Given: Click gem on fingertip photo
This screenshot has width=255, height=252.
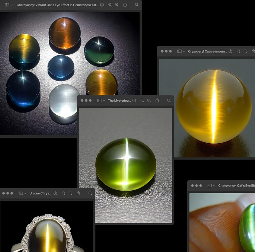Looking at the screenshot, I should click(222, 222).
